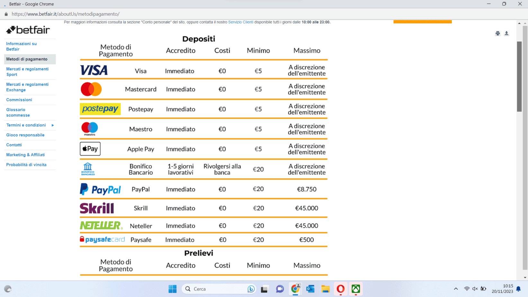Click the Bonifico Bancario method name
The image size is (528, 297).
(x=141, y=169)
